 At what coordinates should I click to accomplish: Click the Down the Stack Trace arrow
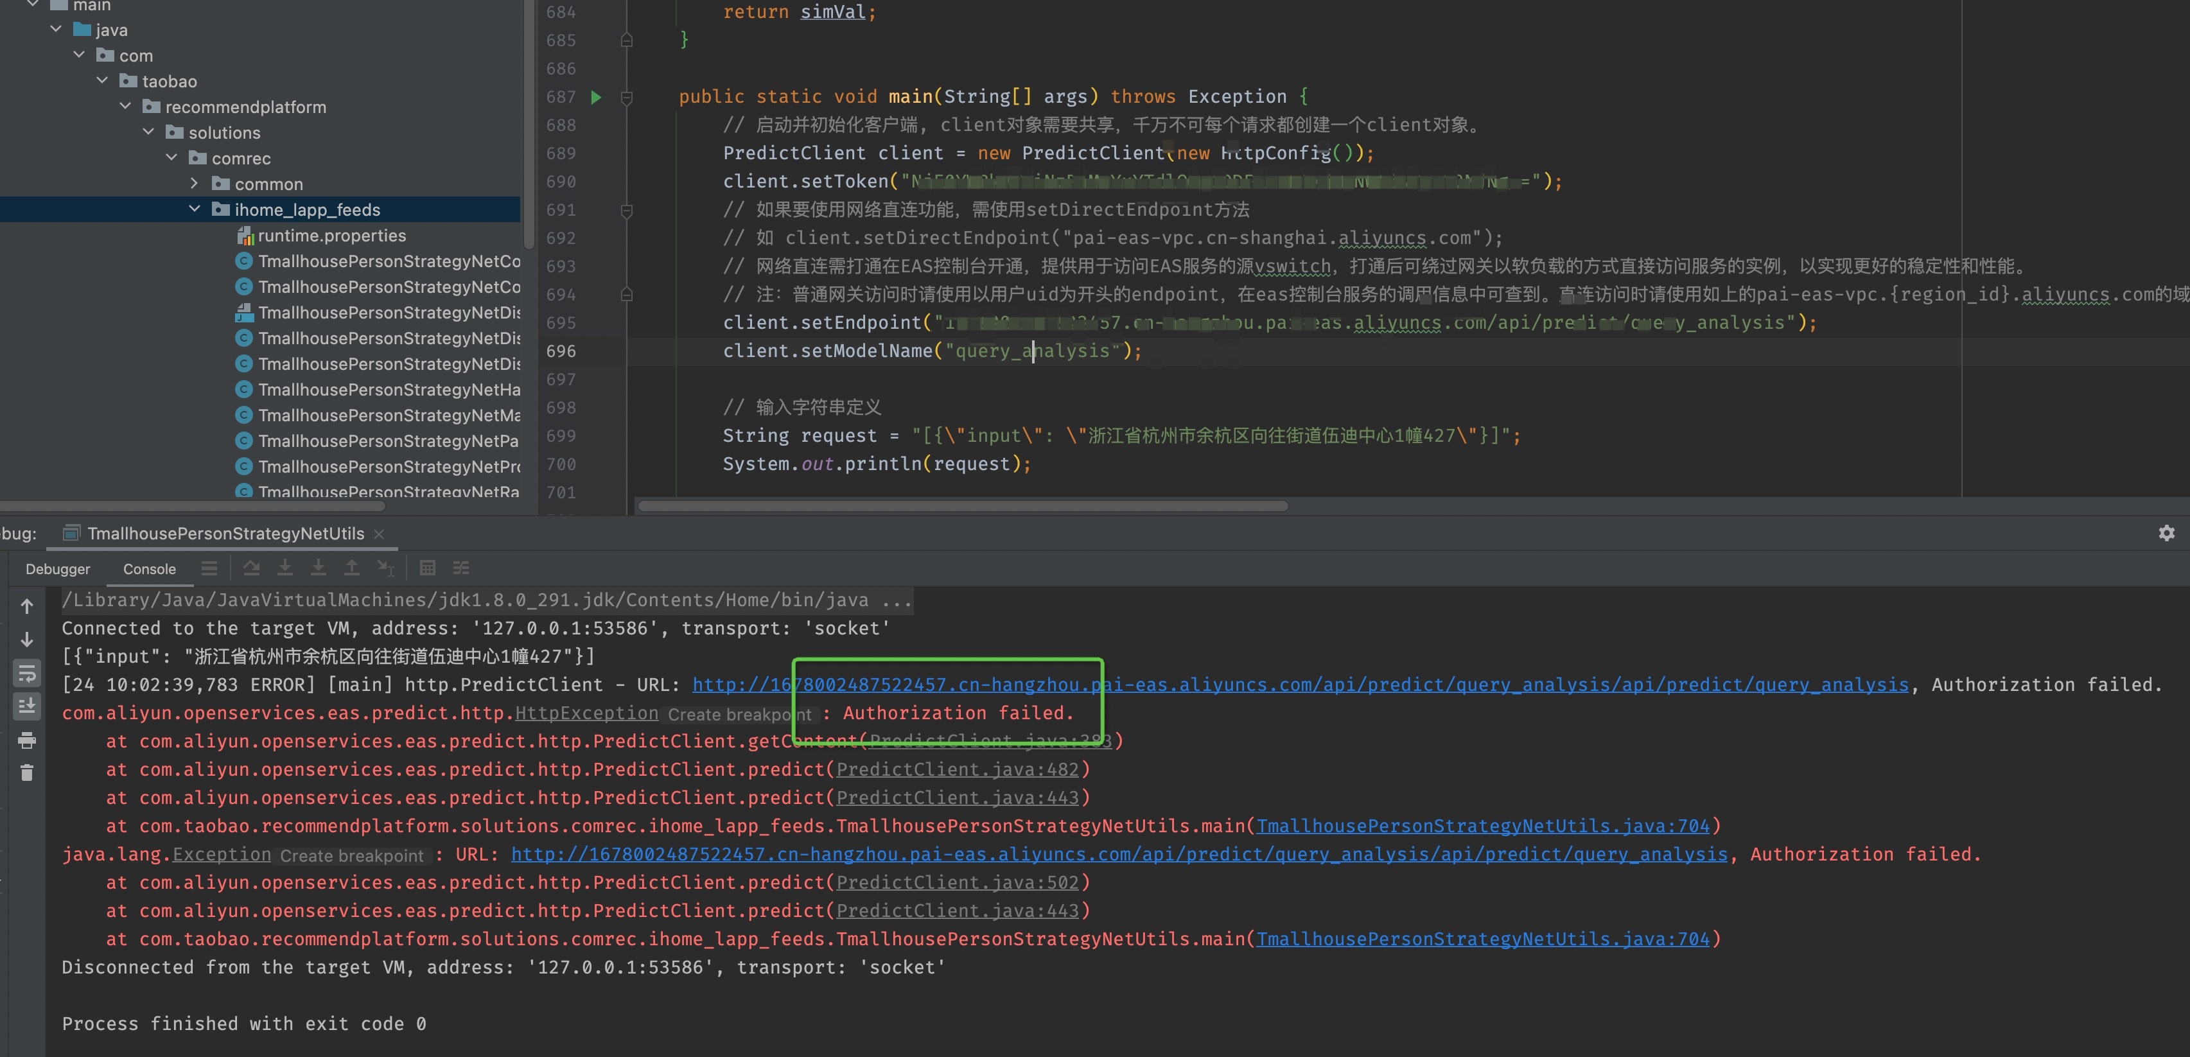pos(27,640)
